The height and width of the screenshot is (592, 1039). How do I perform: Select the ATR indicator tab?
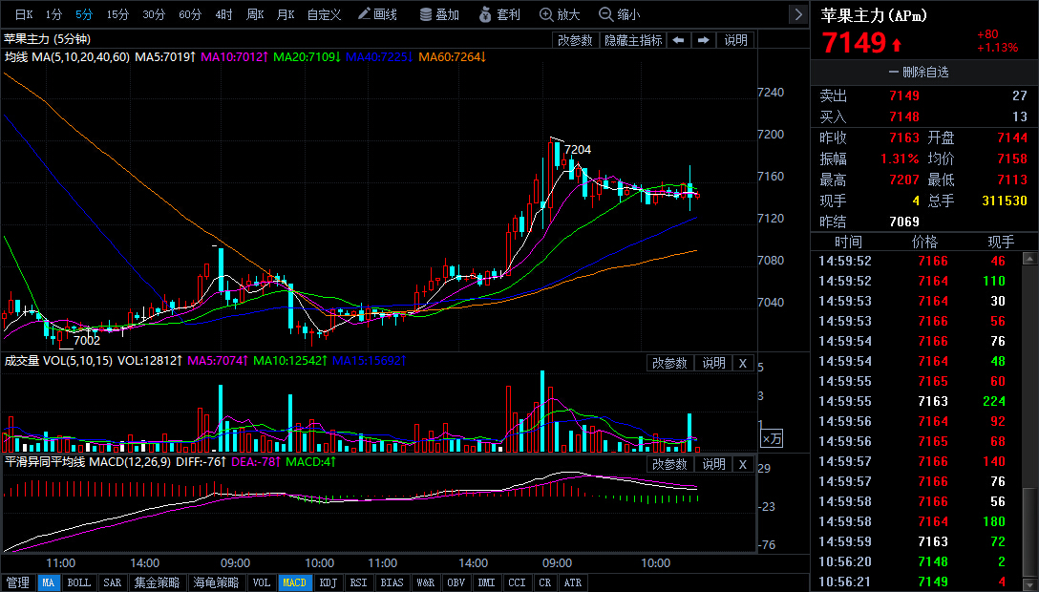[x=573, y=582]
